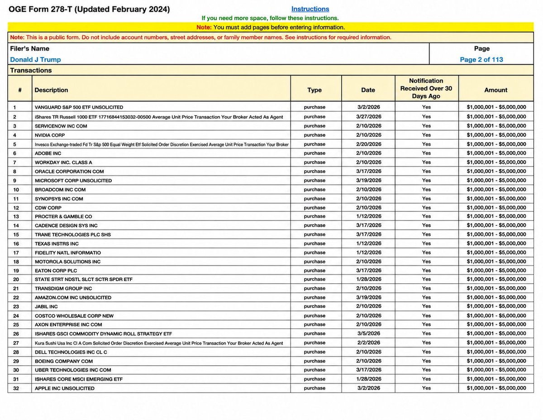Click MOTOROLA SOLUTIONS INC description
Screen dimensions: 543x420
[67, 262]
